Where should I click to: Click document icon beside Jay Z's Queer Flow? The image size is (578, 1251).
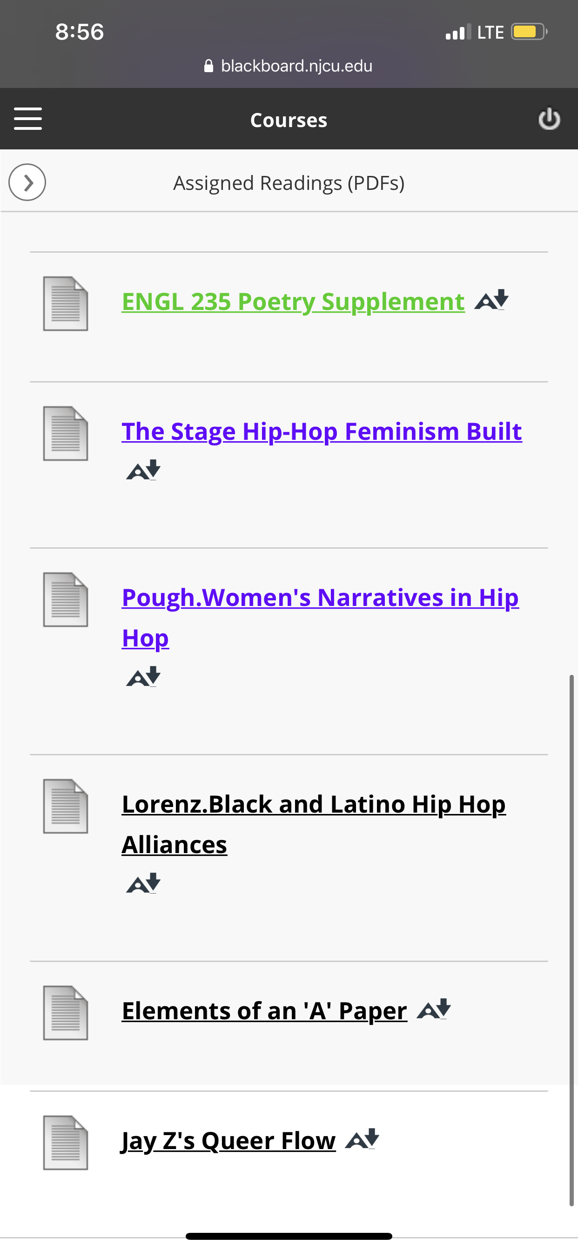coord(66,1143)
